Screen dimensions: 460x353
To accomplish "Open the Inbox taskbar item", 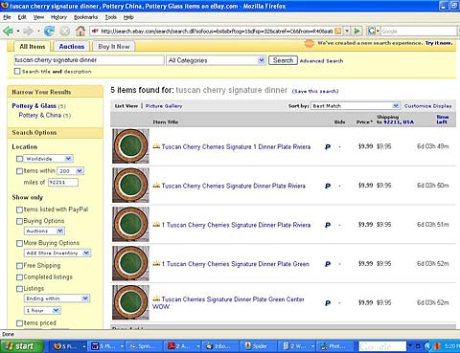I will pos(220,346).
